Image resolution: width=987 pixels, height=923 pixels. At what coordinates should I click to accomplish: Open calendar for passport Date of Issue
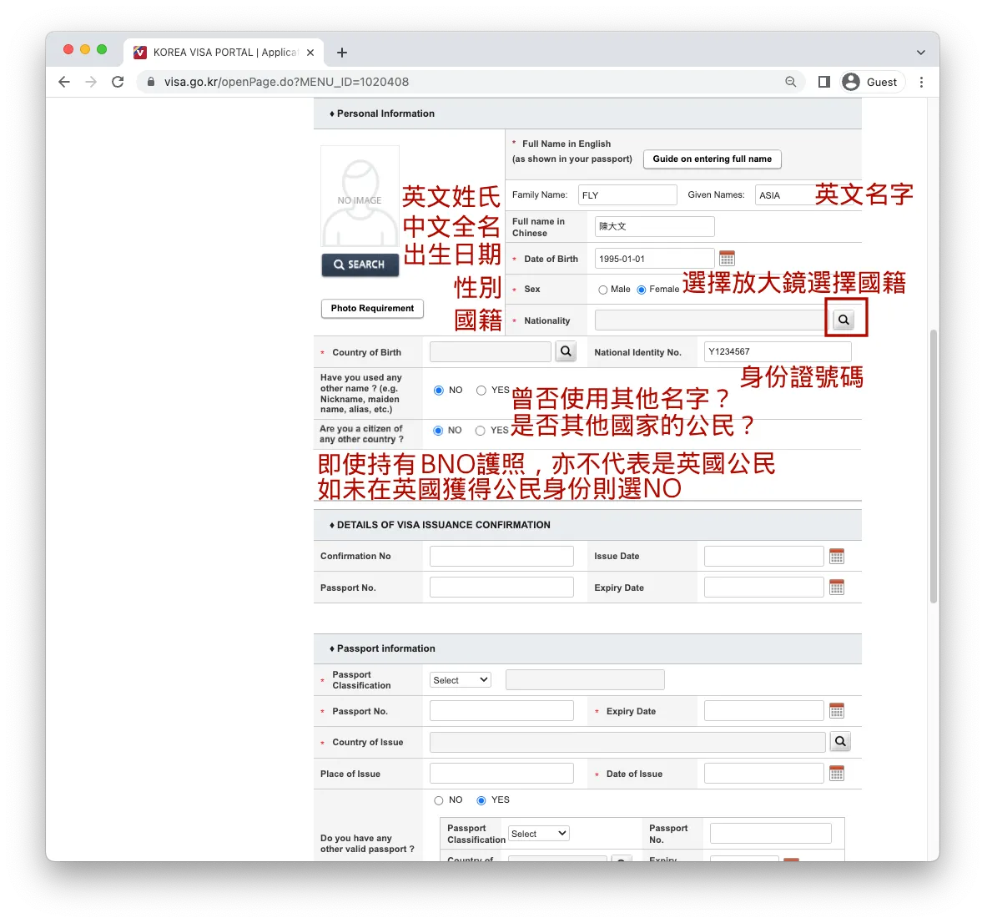[x=837, y=773]
